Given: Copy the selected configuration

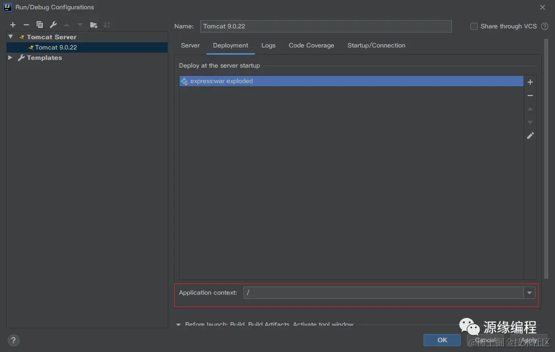Looking at the screenshot, I should pyautogui.click(x=40, y=25).
